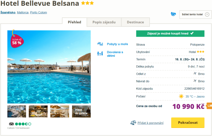Open the coastal aerial view thumbnail
This screenshot has width=212, height=136.
tap(17, 111)
